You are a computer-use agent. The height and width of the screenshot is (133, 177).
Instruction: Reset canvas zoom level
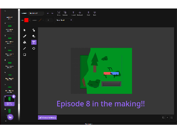167,117
